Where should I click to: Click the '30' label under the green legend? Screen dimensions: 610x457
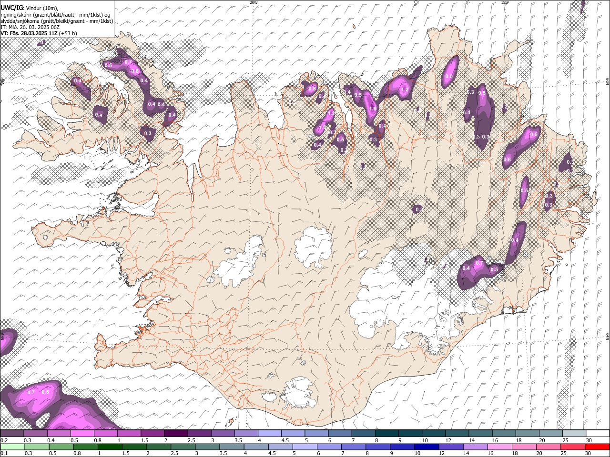click(x=589, y=453)
